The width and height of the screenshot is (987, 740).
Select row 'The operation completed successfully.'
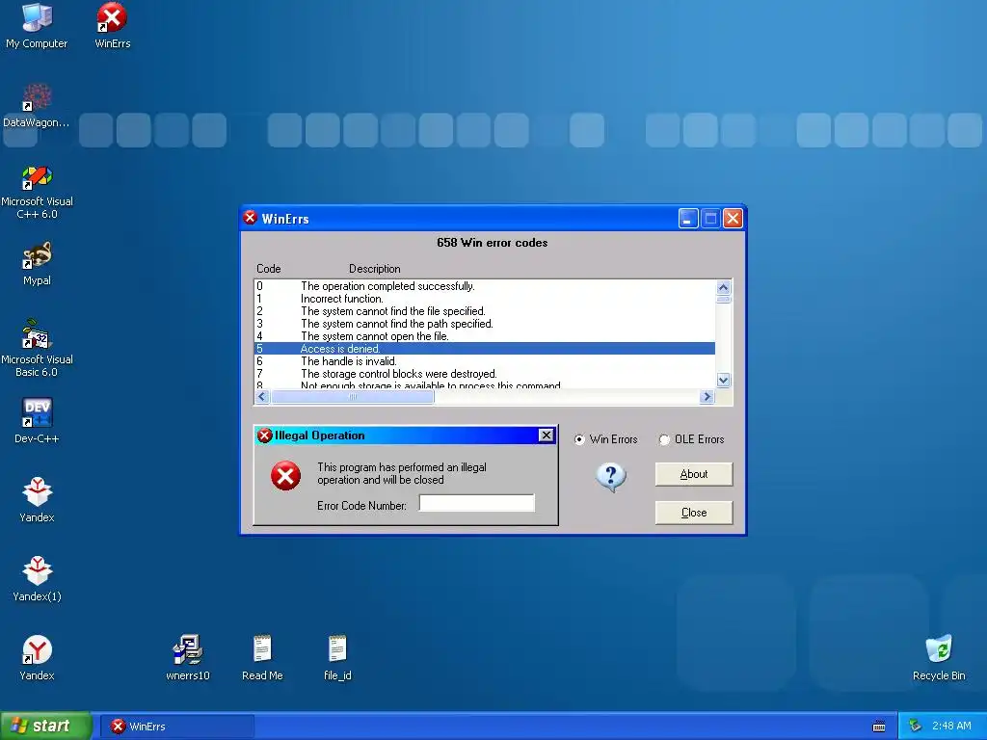click(x=485, y=286)
